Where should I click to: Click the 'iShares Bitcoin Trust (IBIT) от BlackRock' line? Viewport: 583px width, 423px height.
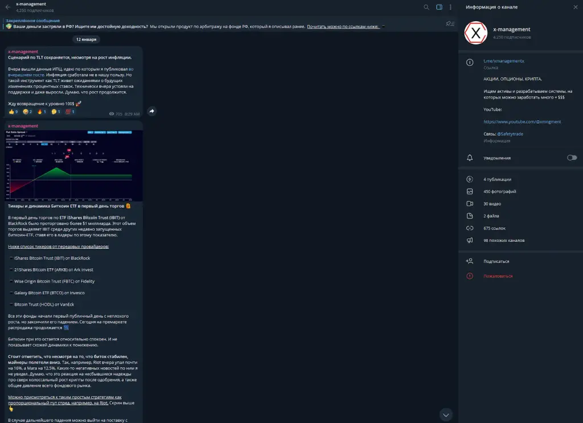click(52, 258)
